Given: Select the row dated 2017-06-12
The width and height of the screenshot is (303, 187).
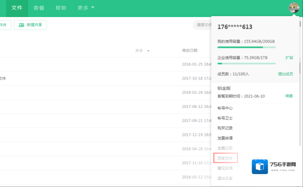Looking at the screenshot, I should pyautogui.click(x=105, y=107).
